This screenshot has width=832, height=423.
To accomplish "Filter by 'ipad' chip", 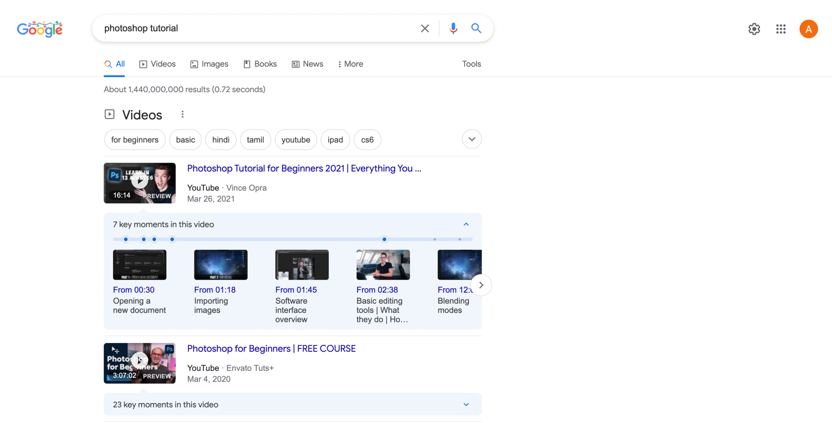I will point(335,140).
